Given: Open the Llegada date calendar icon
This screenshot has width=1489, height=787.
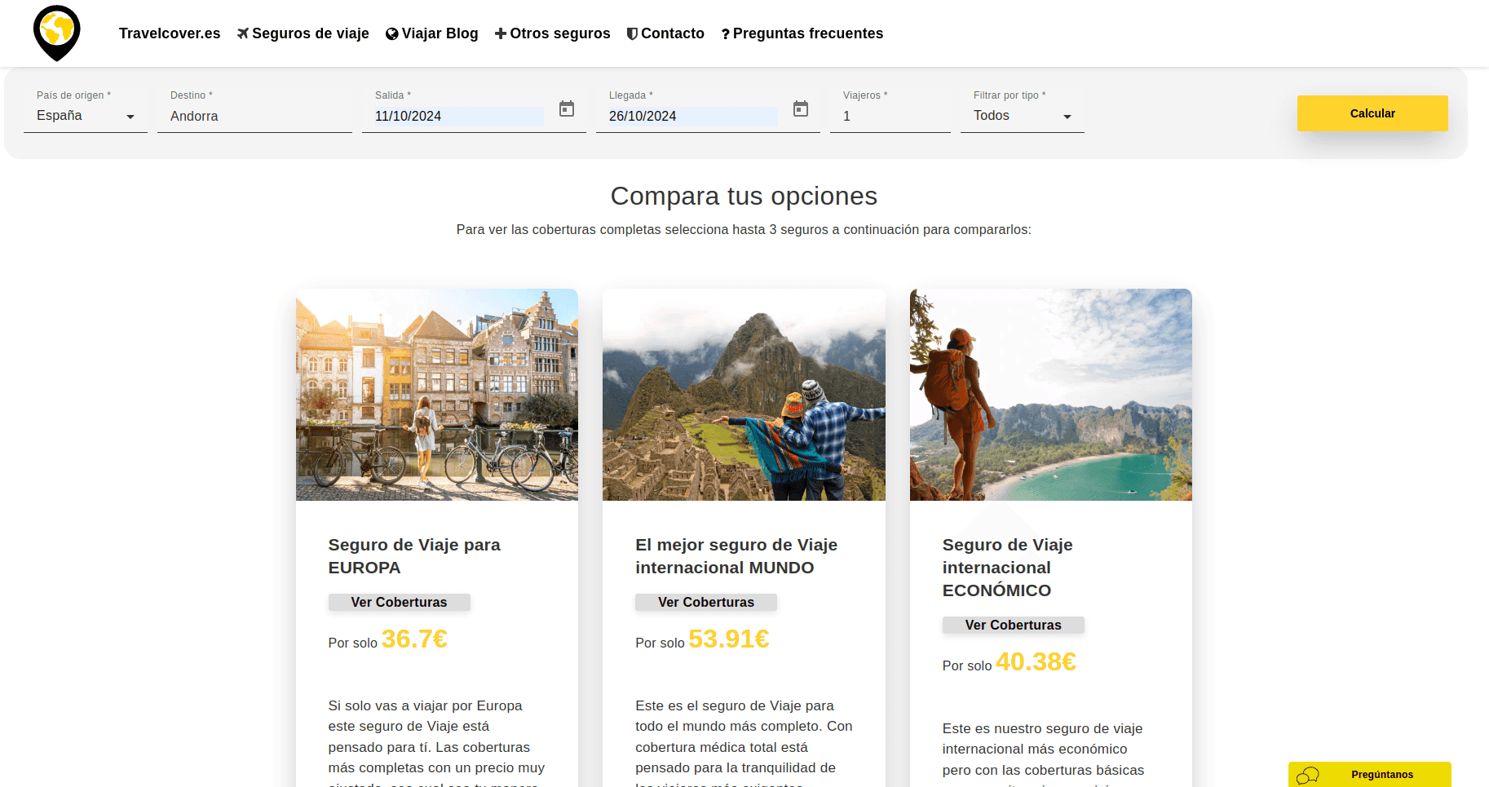Looking at the screenshot, I should (x=801, y=108).
